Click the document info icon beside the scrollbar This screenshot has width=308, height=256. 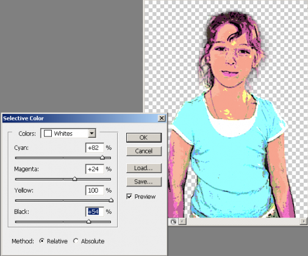point(173,221)
